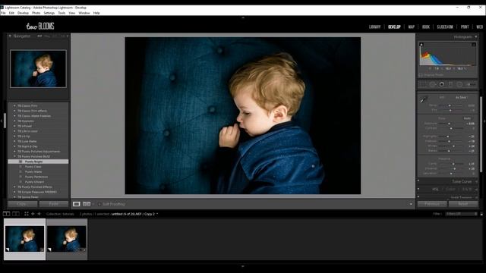Image resolution: width=486 pixels, height=273 pixels.
Task: Open the File menu
Action: 3,13
